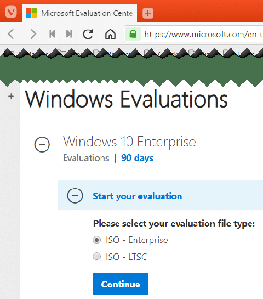Viewport: 263px width, 299px height.
Task: Select the ISO - LTSC radio option
Action: point(97,256)
